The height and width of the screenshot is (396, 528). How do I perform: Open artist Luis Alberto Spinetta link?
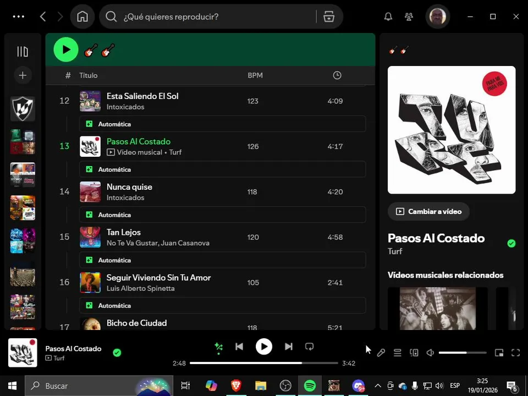point(140,289)
